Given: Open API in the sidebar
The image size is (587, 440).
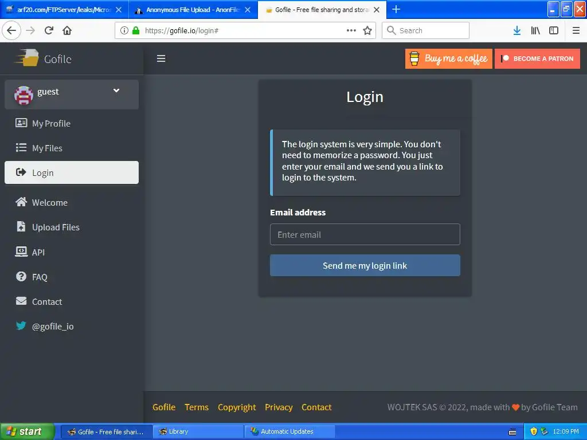Looking at the screenshot, I should coord(72,252).
